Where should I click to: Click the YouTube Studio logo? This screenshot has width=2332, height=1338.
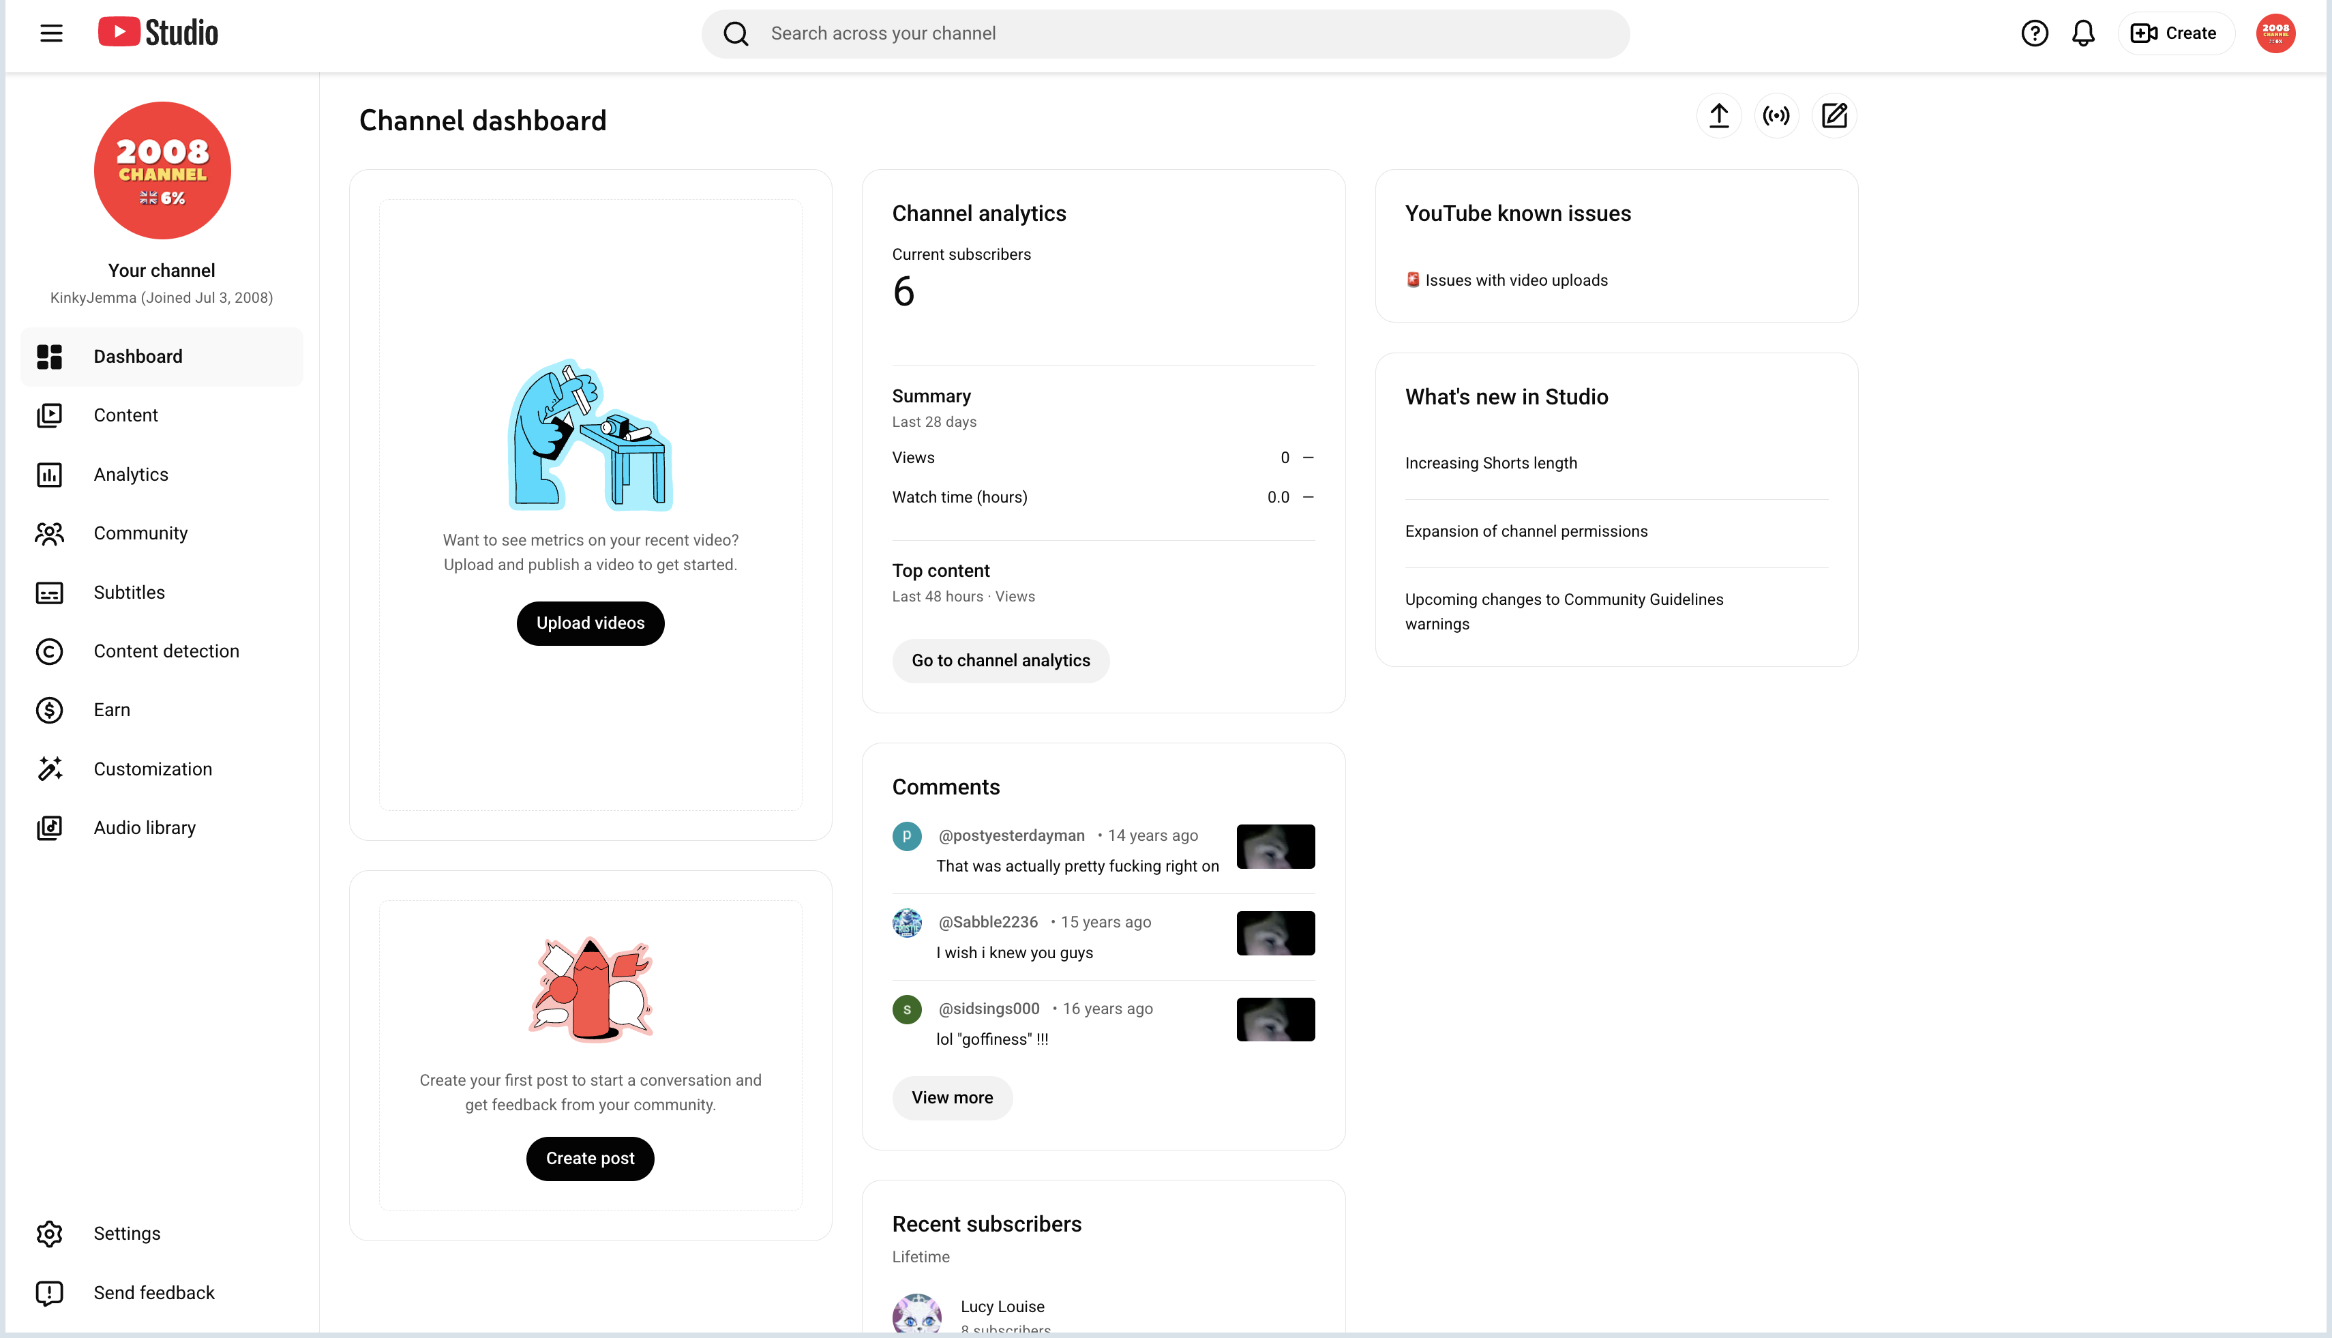[x=158, y=33]
